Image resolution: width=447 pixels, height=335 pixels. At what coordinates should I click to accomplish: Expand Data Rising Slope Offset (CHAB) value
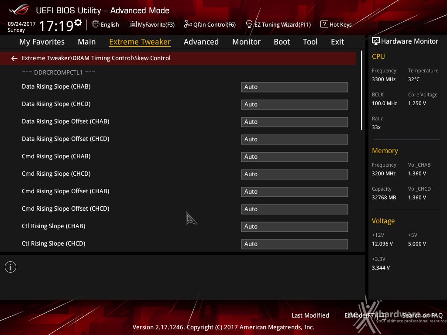(295, 122)
